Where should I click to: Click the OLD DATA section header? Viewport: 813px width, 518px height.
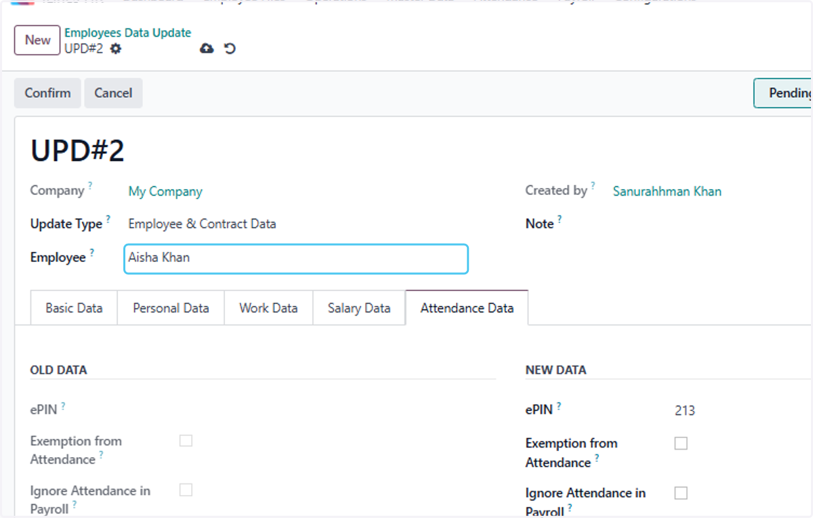tap(58, 370)
